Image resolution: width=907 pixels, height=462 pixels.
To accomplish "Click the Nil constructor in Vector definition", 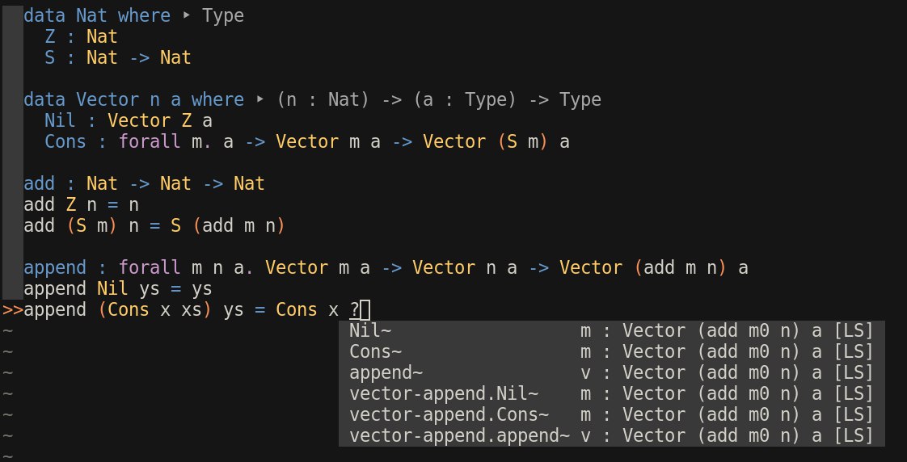I will 60,120.
